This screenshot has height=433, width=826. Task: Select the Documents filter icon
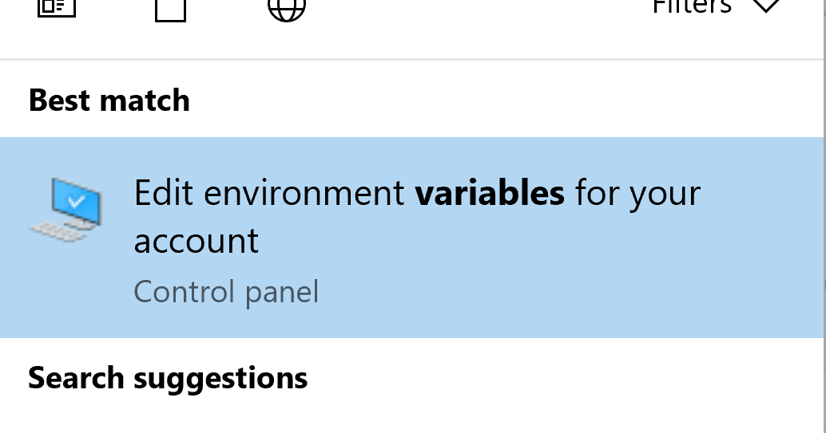point(170,10)
